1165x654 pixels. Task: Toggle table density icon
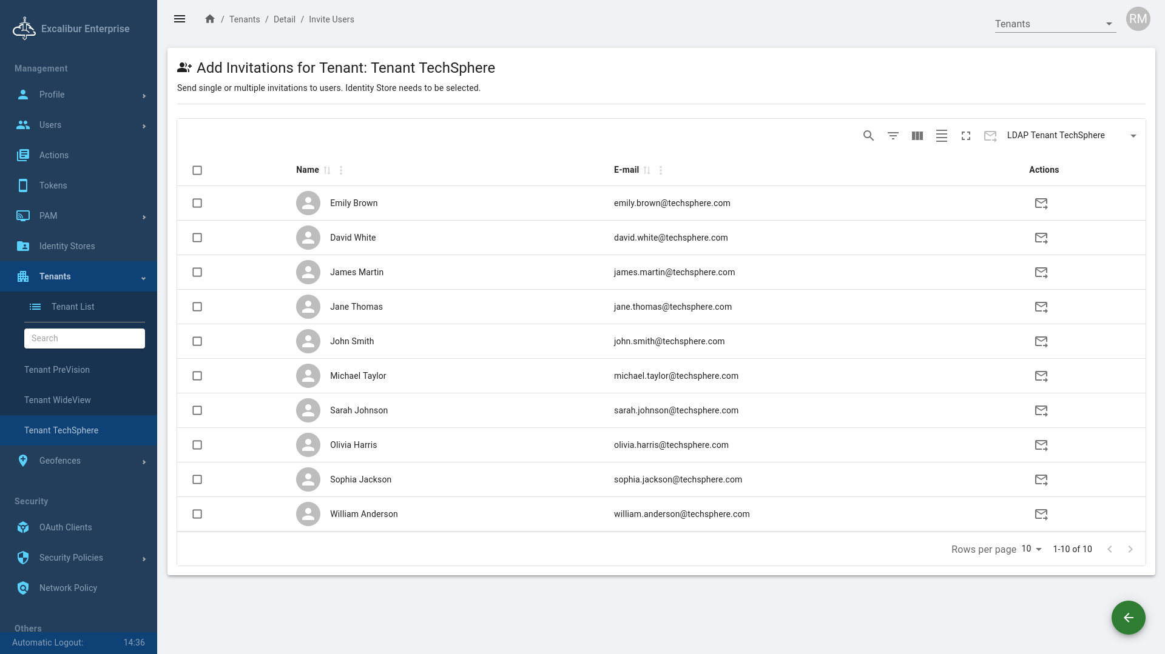tap(941, 136)
